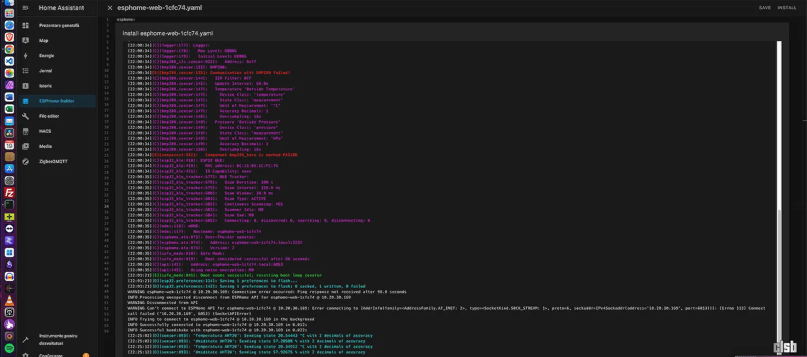The height and width of the screenshot is (357, 807).
Task: Click the esphome-web-1cfc74.yaml editor file title
Action: coord(159,8)
